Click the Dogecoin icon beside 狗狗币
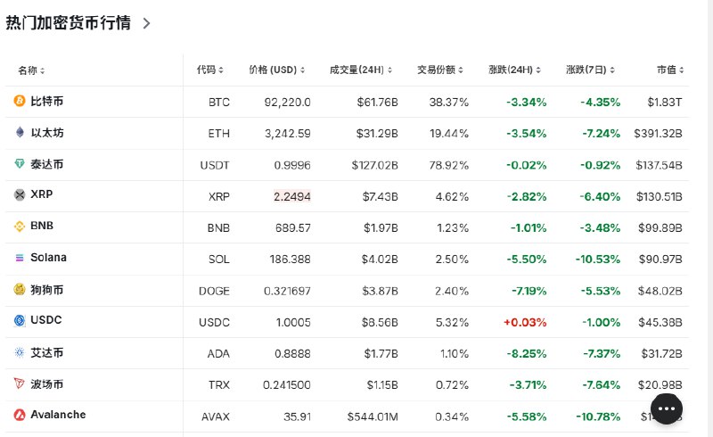 click(x=20, y=289)
